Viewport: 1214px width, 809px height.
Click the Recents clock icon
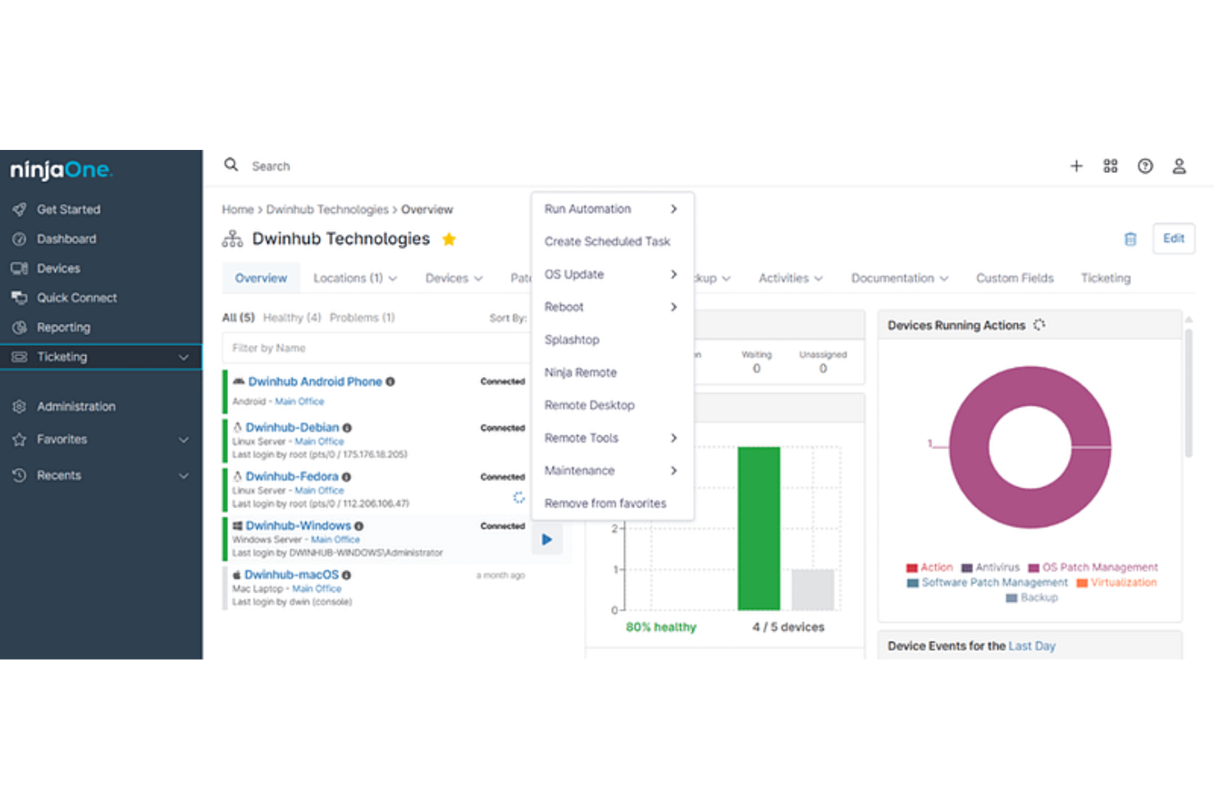(x=20, y=475)
